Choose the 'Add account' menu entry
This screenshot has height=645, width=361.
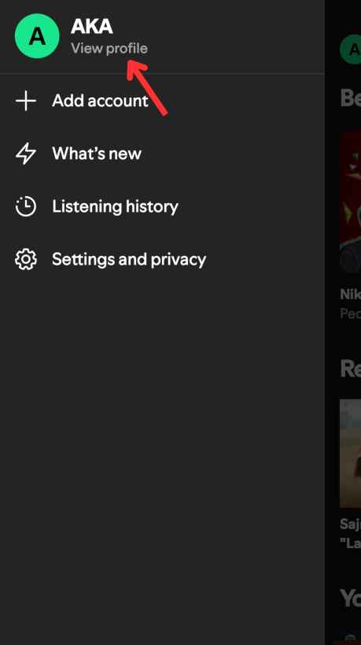[x=100, y=101]
